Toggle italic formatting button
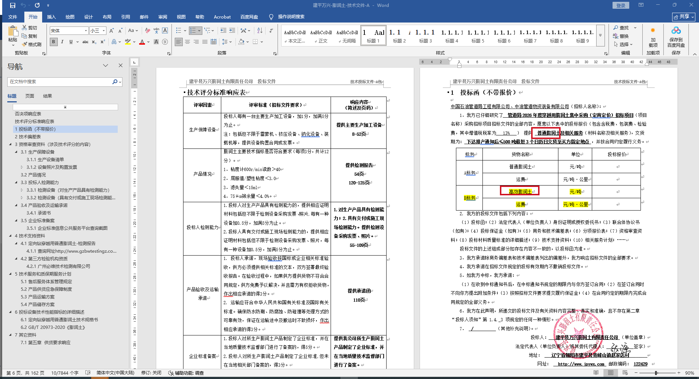This screenshot has width=699, height=379. tap(62, 42)
